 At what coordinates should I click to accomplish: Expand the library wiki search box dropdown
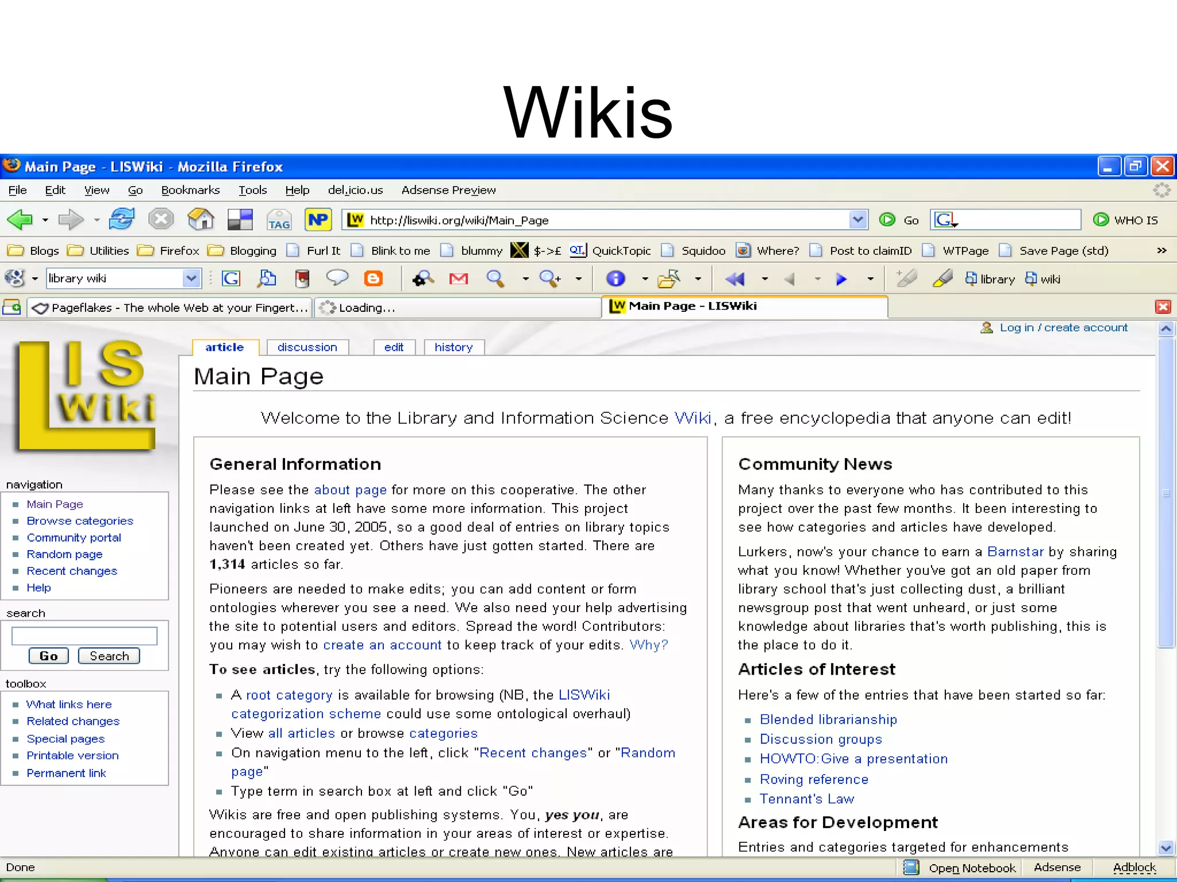(x=191, y=278)
